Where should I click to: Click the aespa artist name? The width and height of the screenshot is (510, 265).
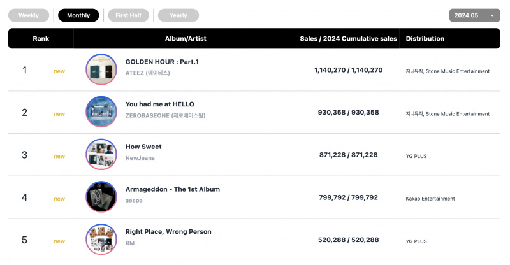click(x=134, y=201)
